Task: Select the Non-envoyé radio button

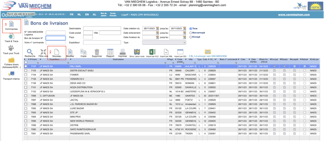Action: pyautogui.click(x=190, y=32)
